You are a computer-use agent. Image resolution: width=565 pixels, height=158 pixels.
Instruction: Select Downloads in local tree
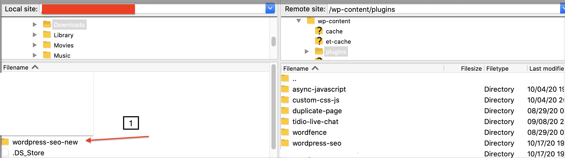(69, 25)
